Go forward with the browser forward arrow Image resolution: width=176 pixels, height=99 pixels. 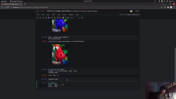[x=5, y=7]
